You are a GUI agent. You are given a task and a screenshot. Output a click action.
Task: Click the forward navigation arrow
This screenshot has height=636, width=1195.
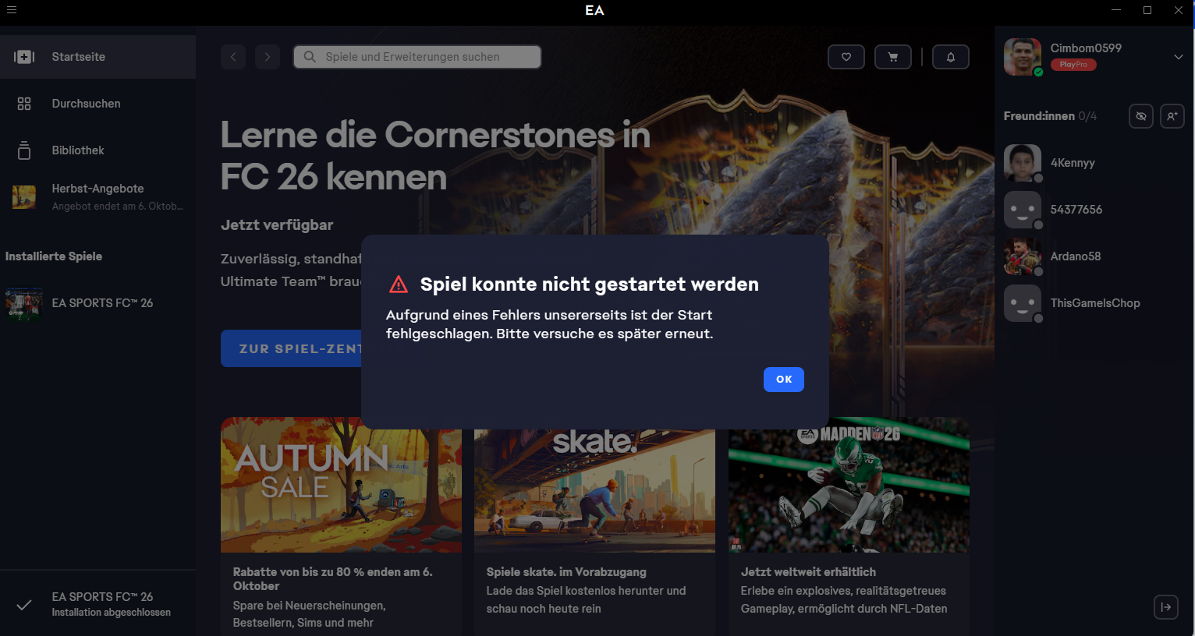pos(267,57)
